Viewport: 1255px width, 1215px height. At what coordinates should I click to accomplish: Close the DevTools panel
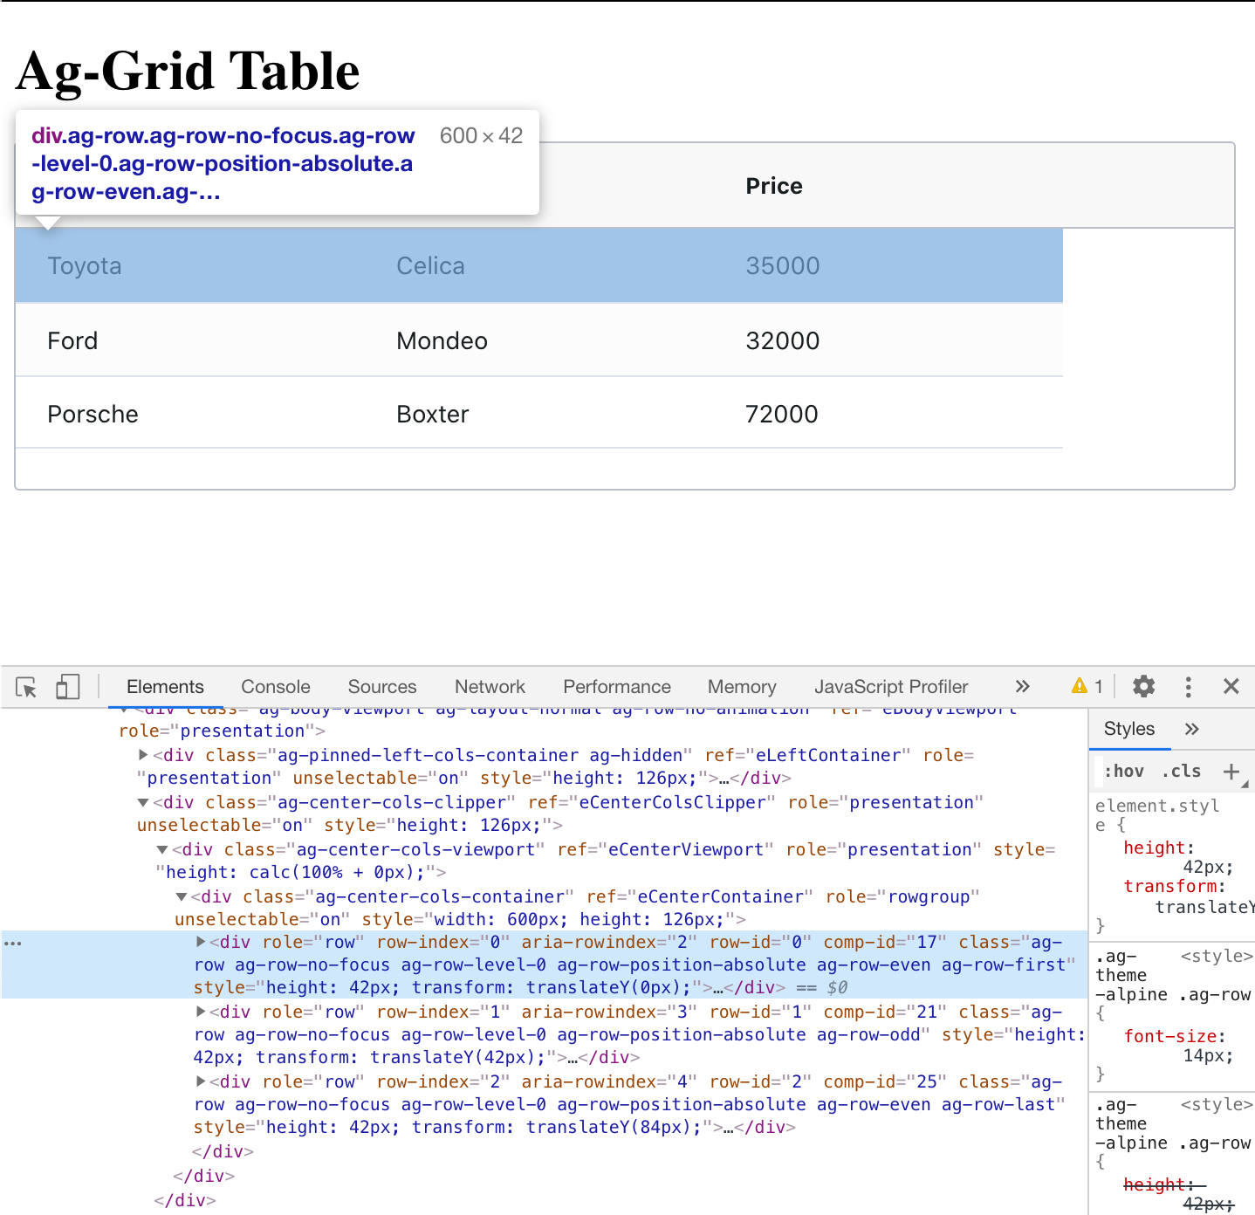(1231, 686)
